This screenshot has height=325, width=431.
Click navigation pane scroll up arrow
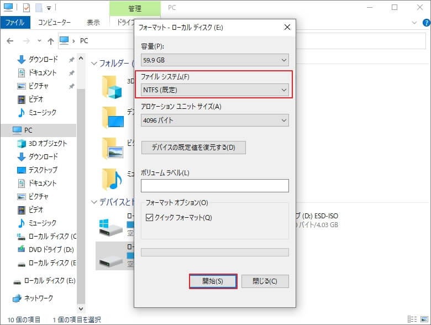81,58
